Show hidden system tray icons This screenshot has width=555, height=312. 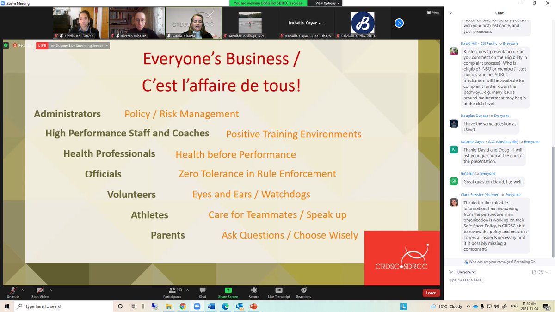(x=469, y=306)
